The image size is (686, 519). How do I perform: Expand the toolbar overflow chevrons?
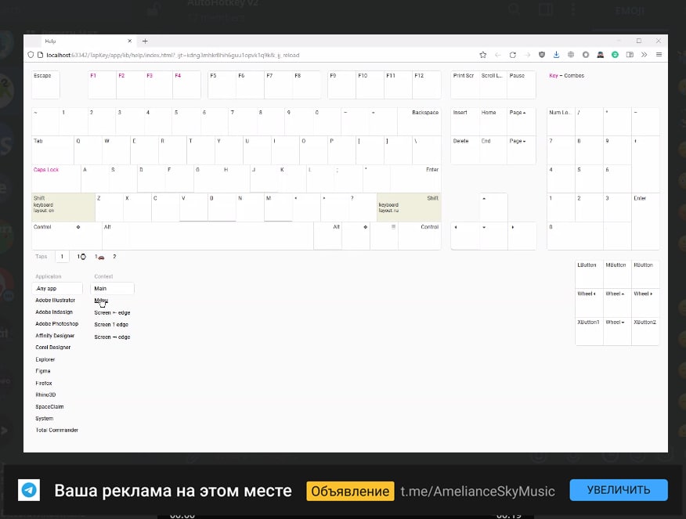(644, 55)
